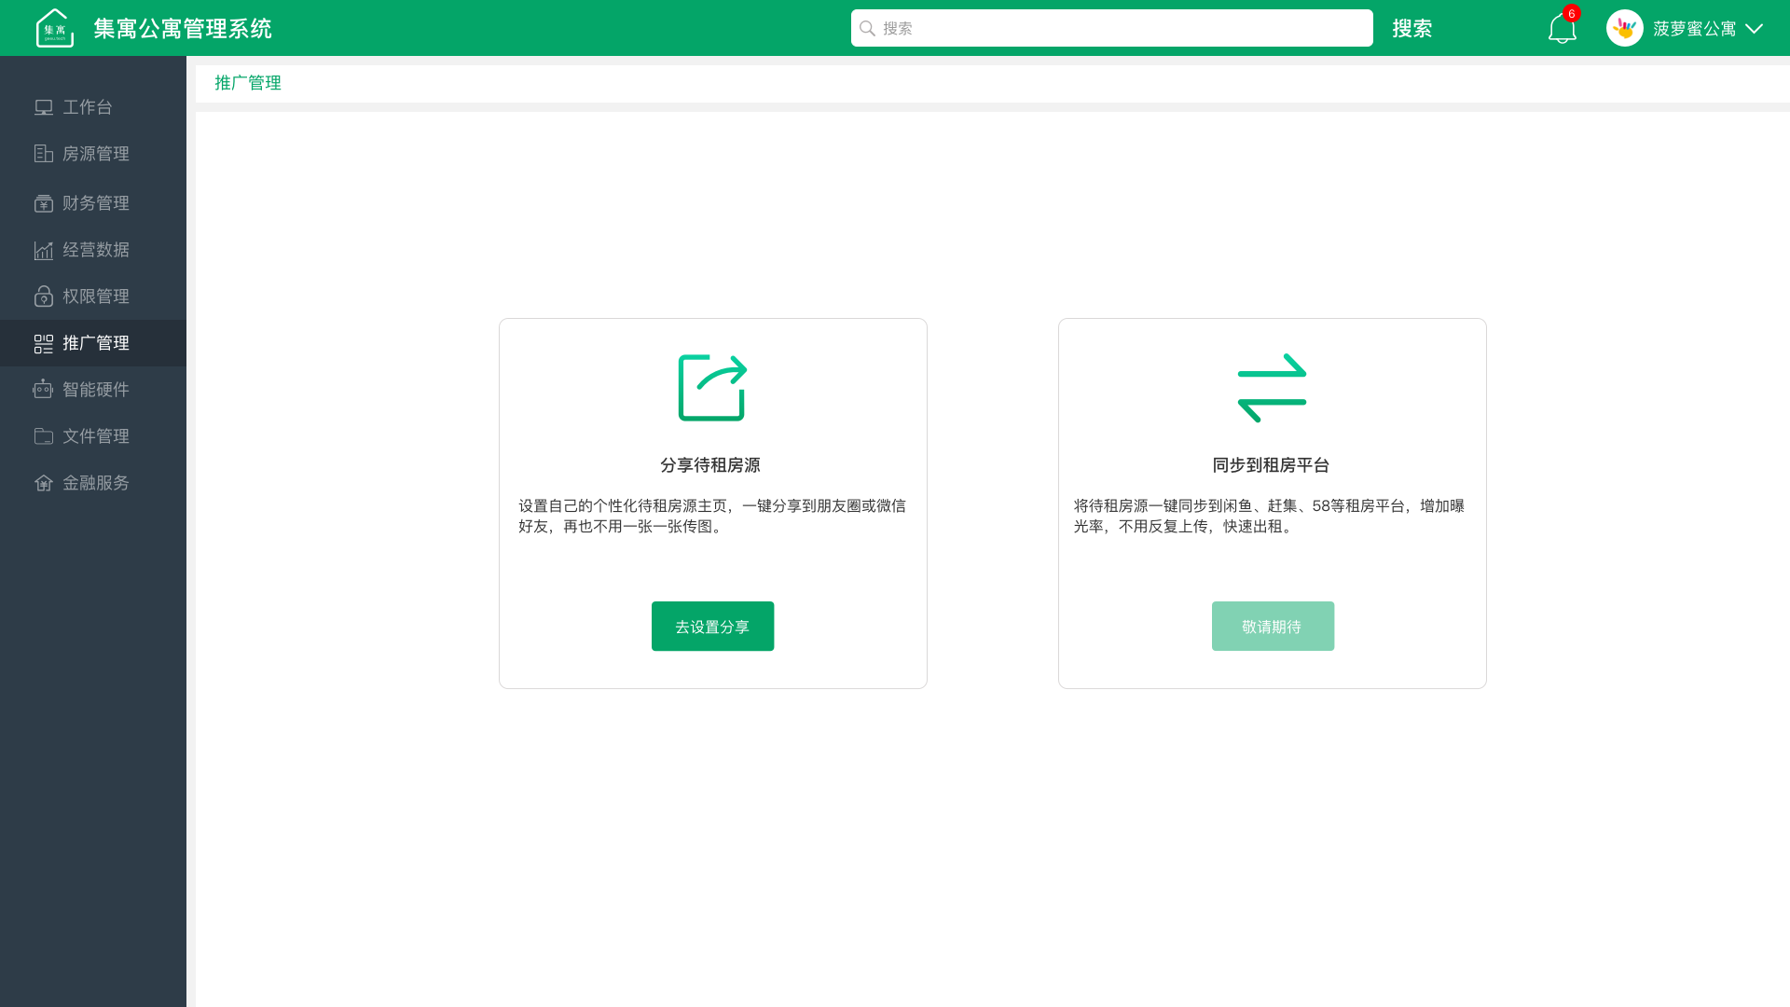Click description starting 将待租房源一键同步到闲鱼
This screenshot has height=1007, width=1790.
[x=1269, y=516]
